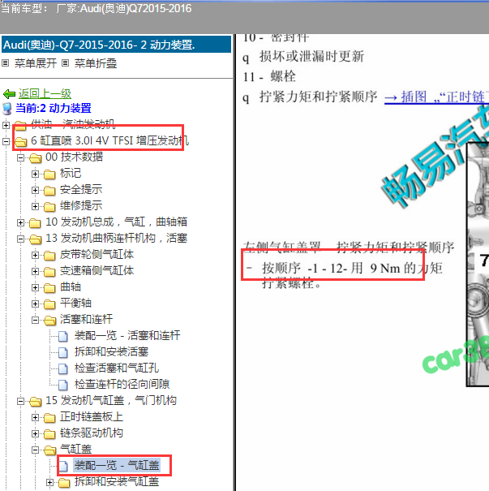
Task: Click the 当前:2 动力装置 label
Action: [54, 109]
